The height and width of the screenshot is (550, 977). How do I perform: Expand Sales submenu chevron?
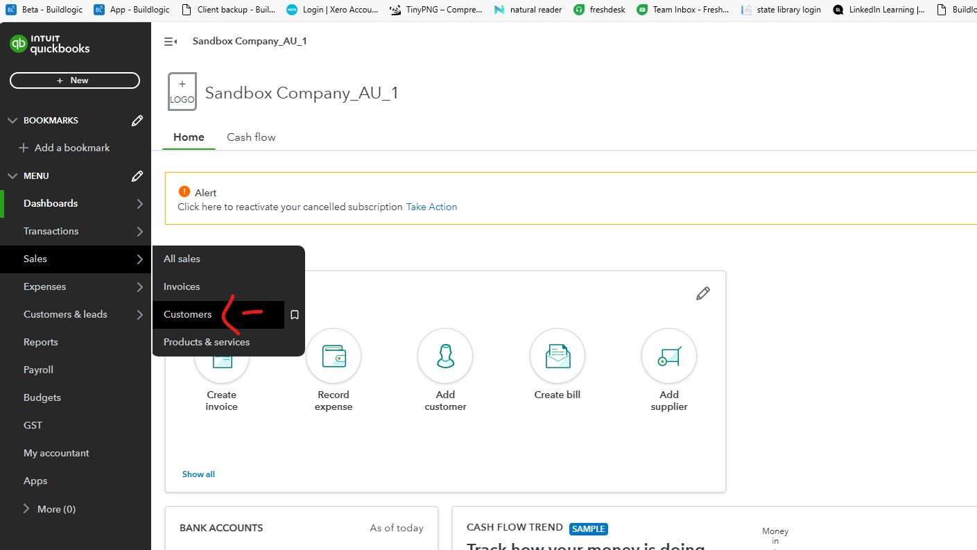(x=139, y=259)
